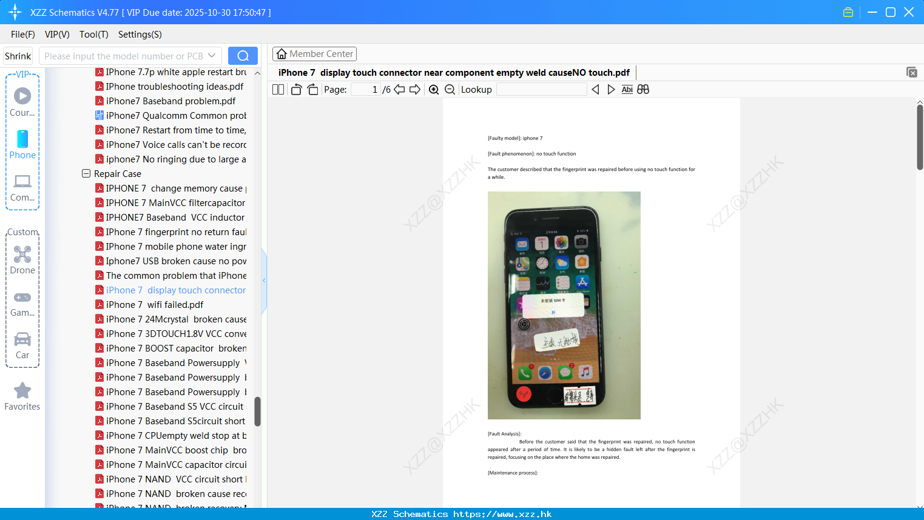Zoom in on the PDF
Screen dimensions: 924x520
[434, 90]
